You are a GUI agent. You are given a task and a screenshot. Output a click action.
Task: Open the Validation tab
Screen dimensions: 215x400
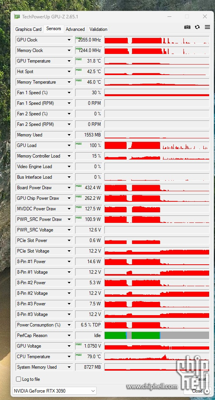(99, 29)
